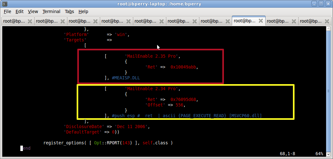Screen dimensions: 333x159
Task: Click the scrollbar down arrow
Action: tap(329, 155)
